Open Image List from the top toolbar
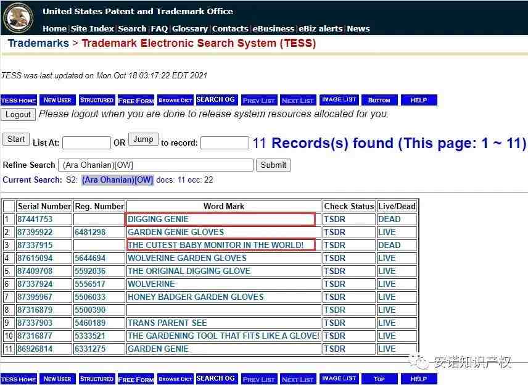Screen dimensions: 528x385 click(x=339, y=100)
